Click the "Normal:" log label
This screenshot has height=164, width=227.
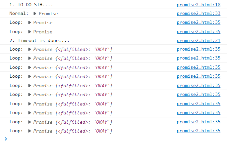coord(19,14)
